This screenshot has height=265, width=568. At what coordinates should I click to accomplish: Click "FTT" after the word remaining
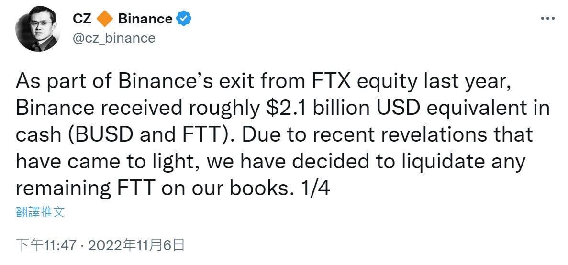(137, 188)
